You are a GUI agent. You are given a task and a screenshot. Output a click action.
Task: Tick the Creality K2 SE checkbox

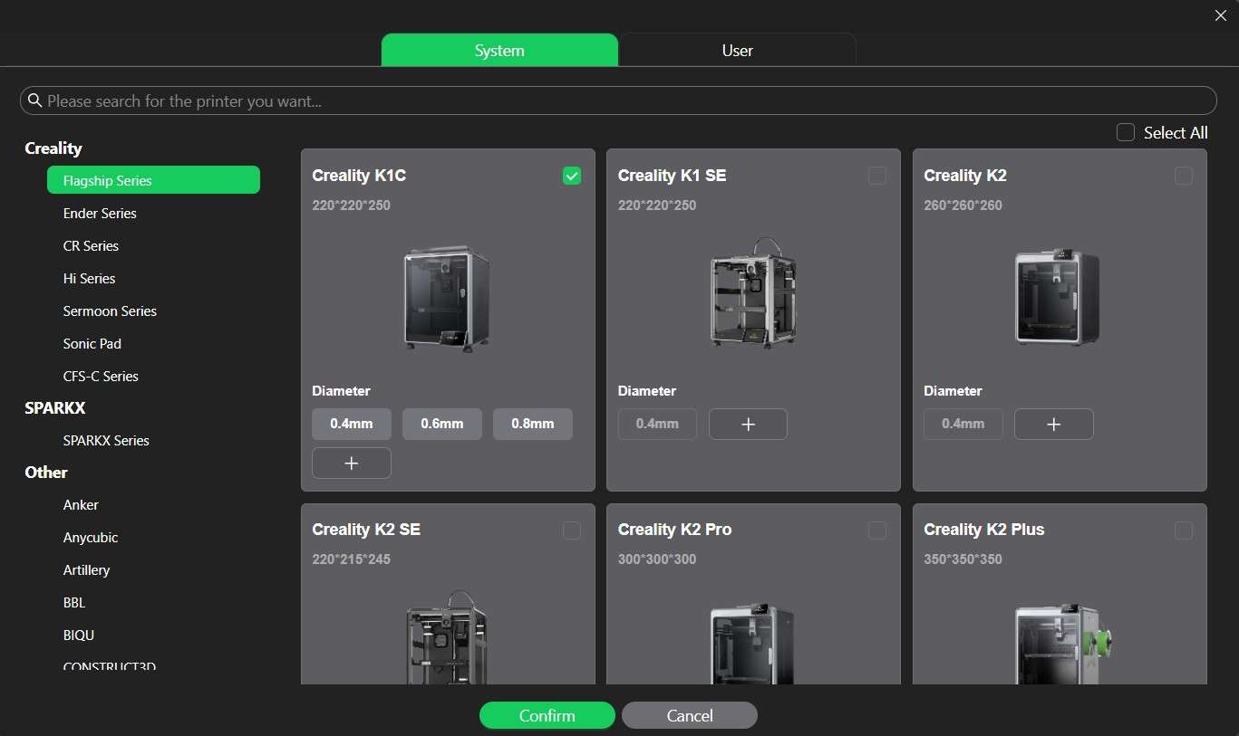pos(572,530)
